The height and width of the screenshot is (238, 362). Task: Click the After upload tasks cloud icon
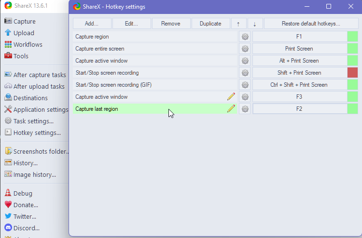[x=8, y=86]
